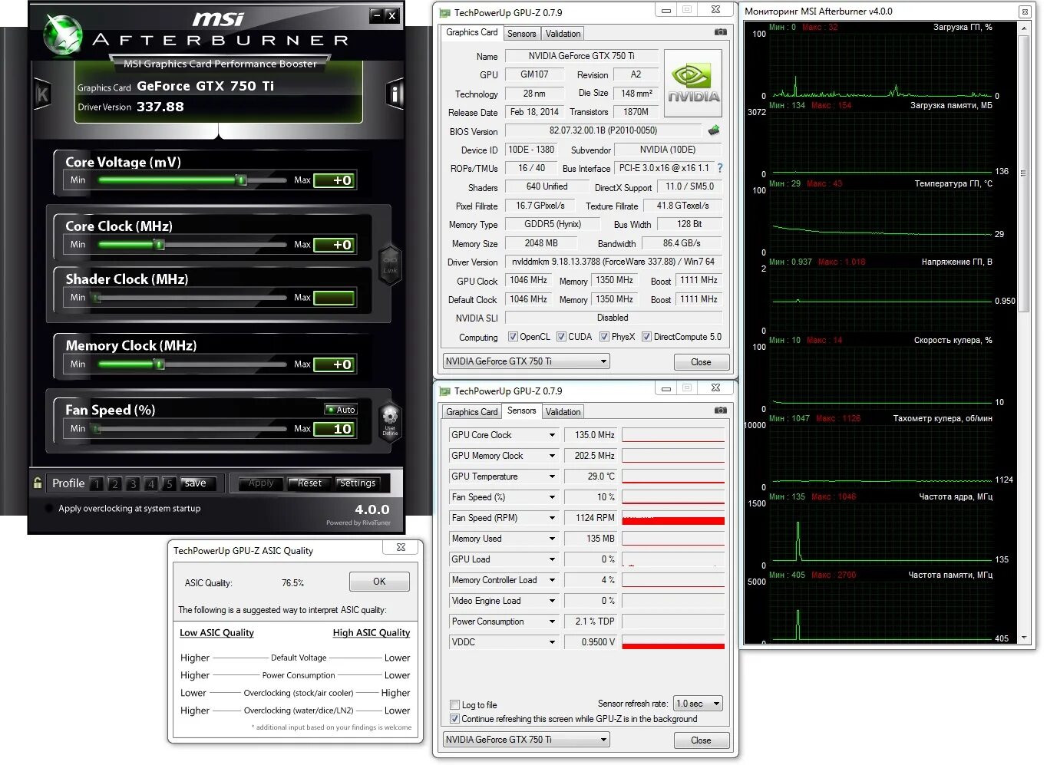Close the MSI Afterburner main window

pos(391,15)
